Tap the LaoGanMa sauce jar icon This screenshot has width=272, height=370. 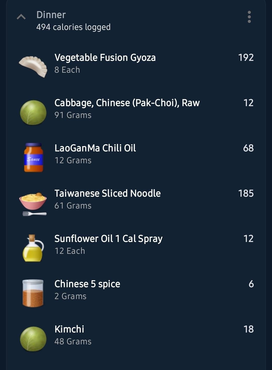click(x=33, y=157)
